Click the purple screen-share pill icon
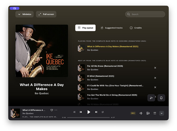This screenshot has height=131, width=177. pyautogui.click(x=14, y=8)
